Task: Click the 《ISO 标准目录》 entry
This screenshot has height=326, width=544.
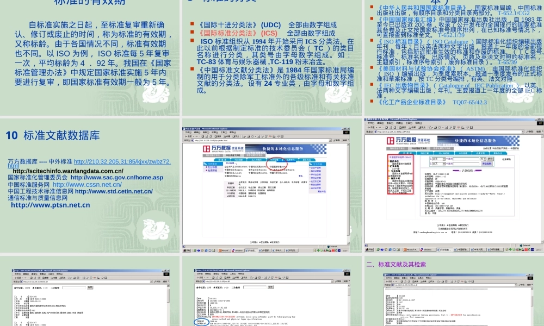Action: (x=459, y=52)
